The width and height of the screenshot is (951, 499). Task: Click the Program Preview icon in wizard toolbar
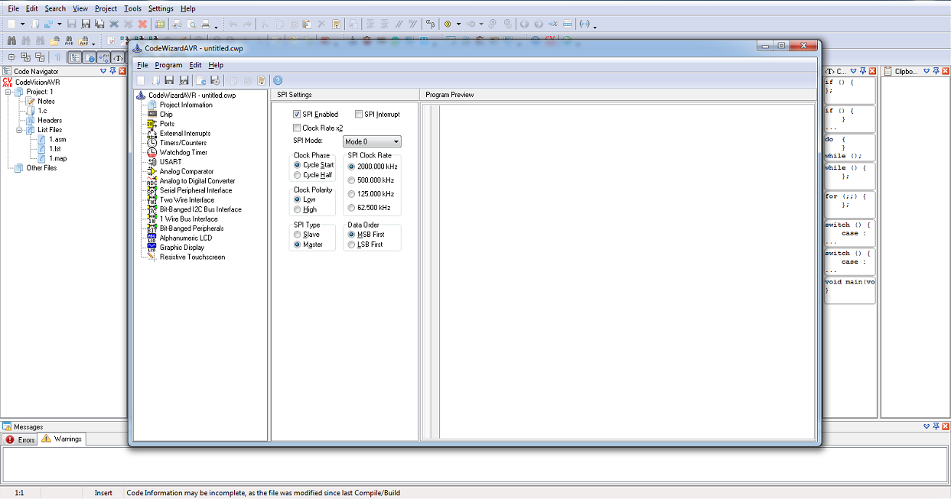[262, 80]
